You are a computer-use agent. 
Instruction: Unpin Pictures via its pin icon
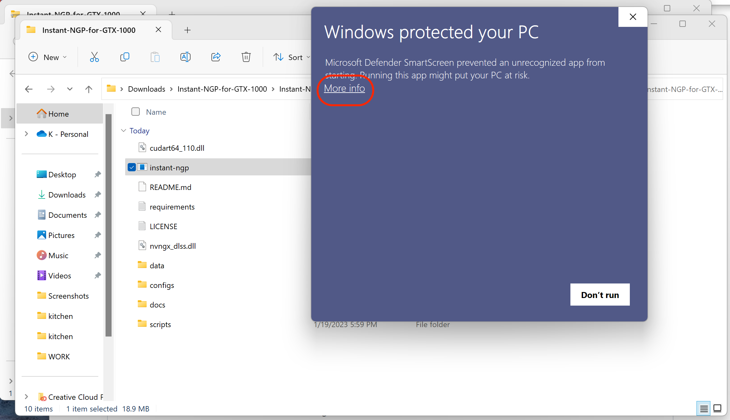click(98, 235)
